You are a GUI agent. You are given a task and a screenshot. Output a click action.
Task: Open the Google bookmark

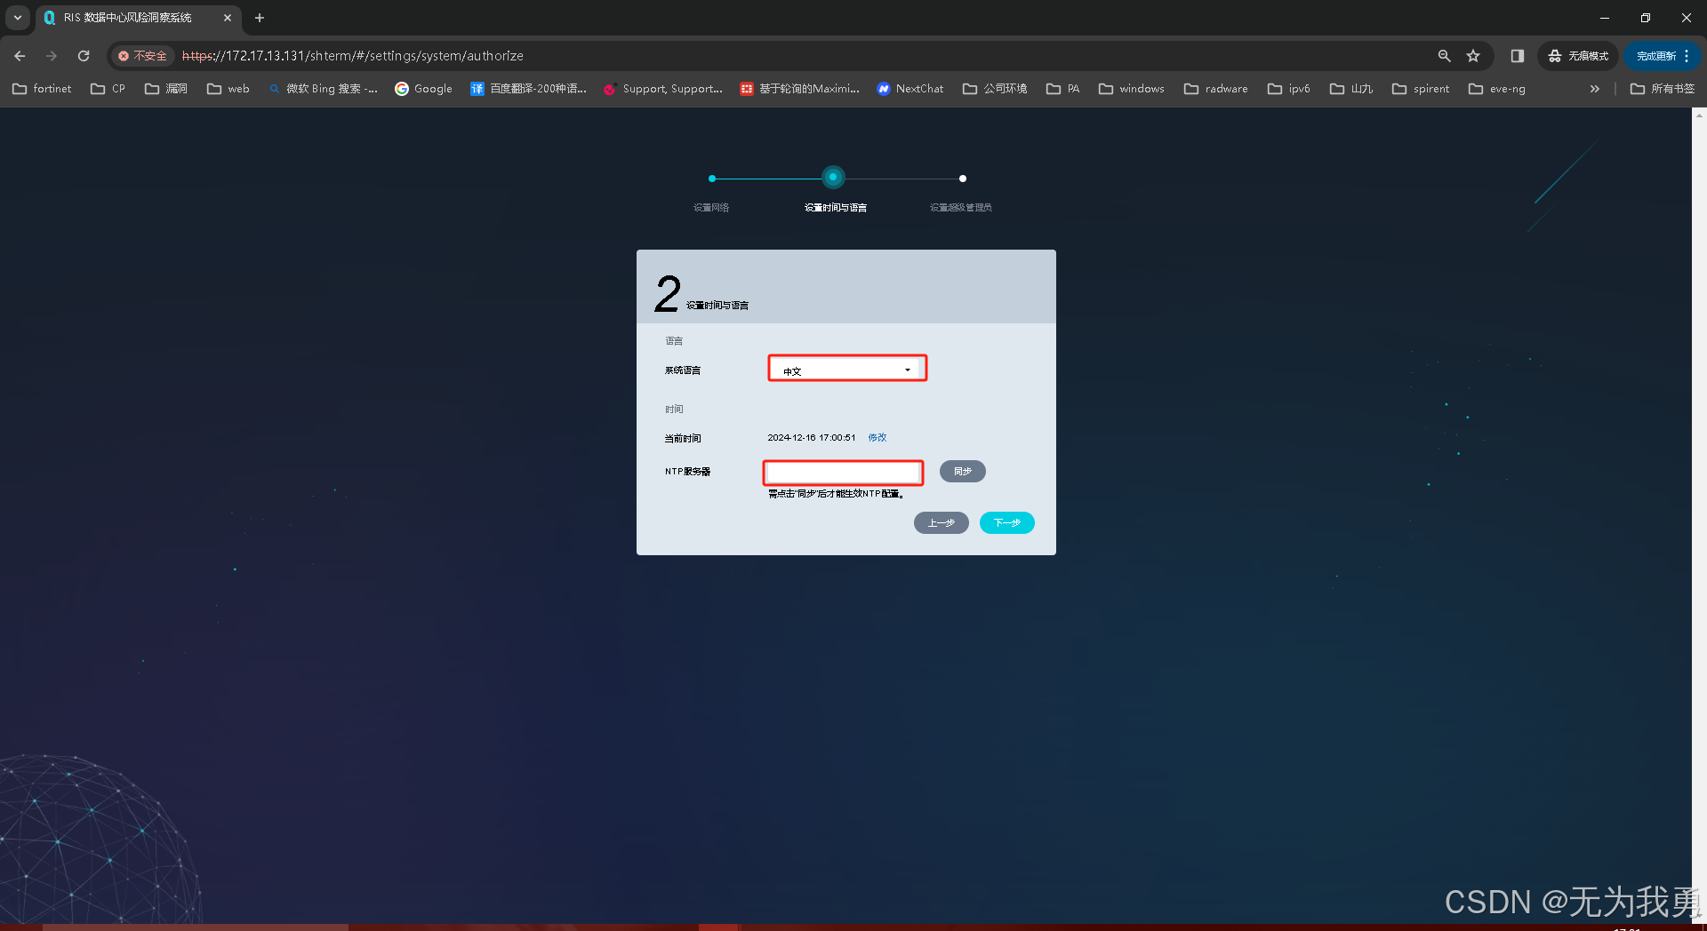[423, 89]
